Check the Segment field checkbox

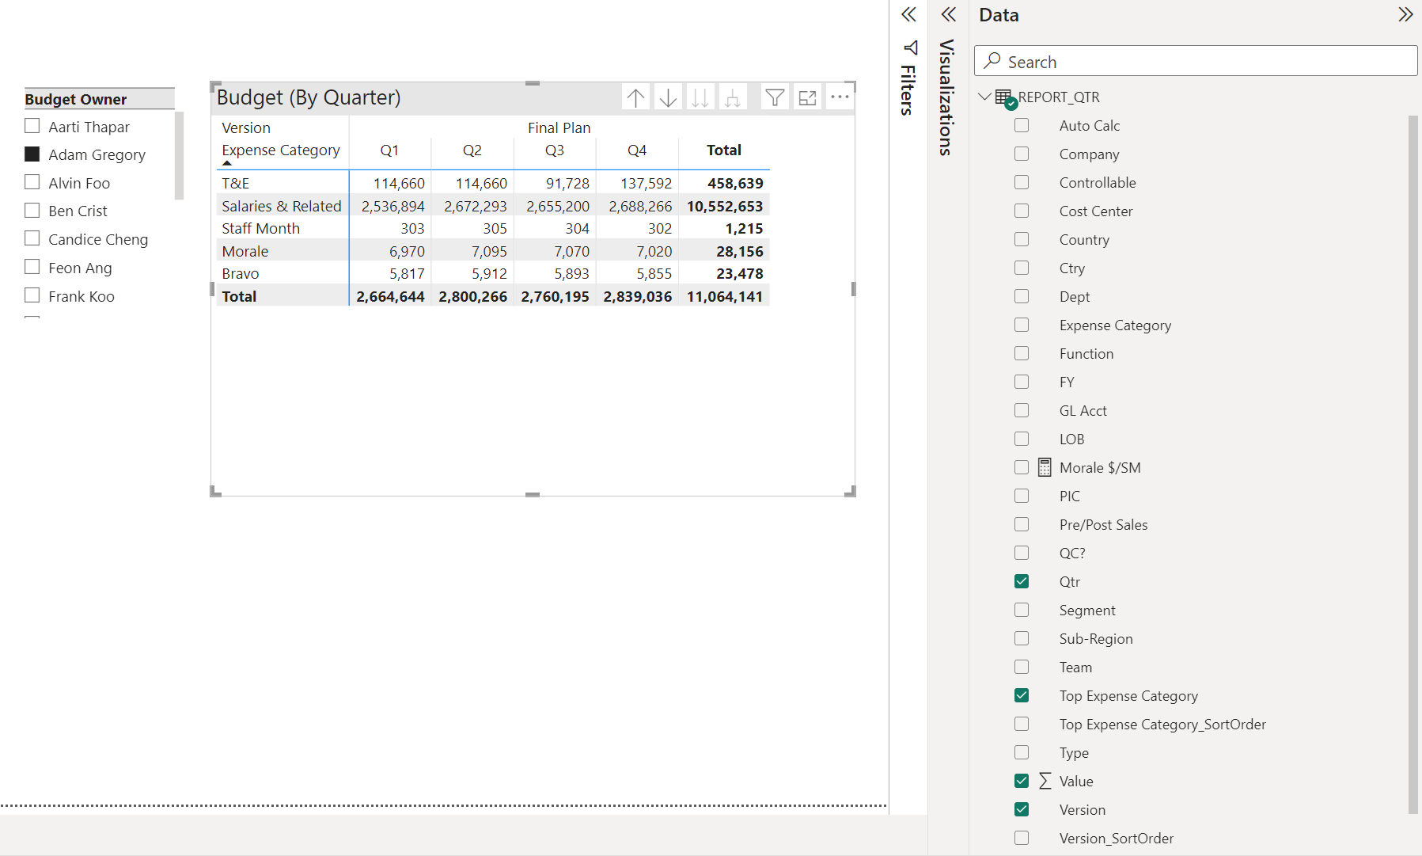click(1022, 610)
